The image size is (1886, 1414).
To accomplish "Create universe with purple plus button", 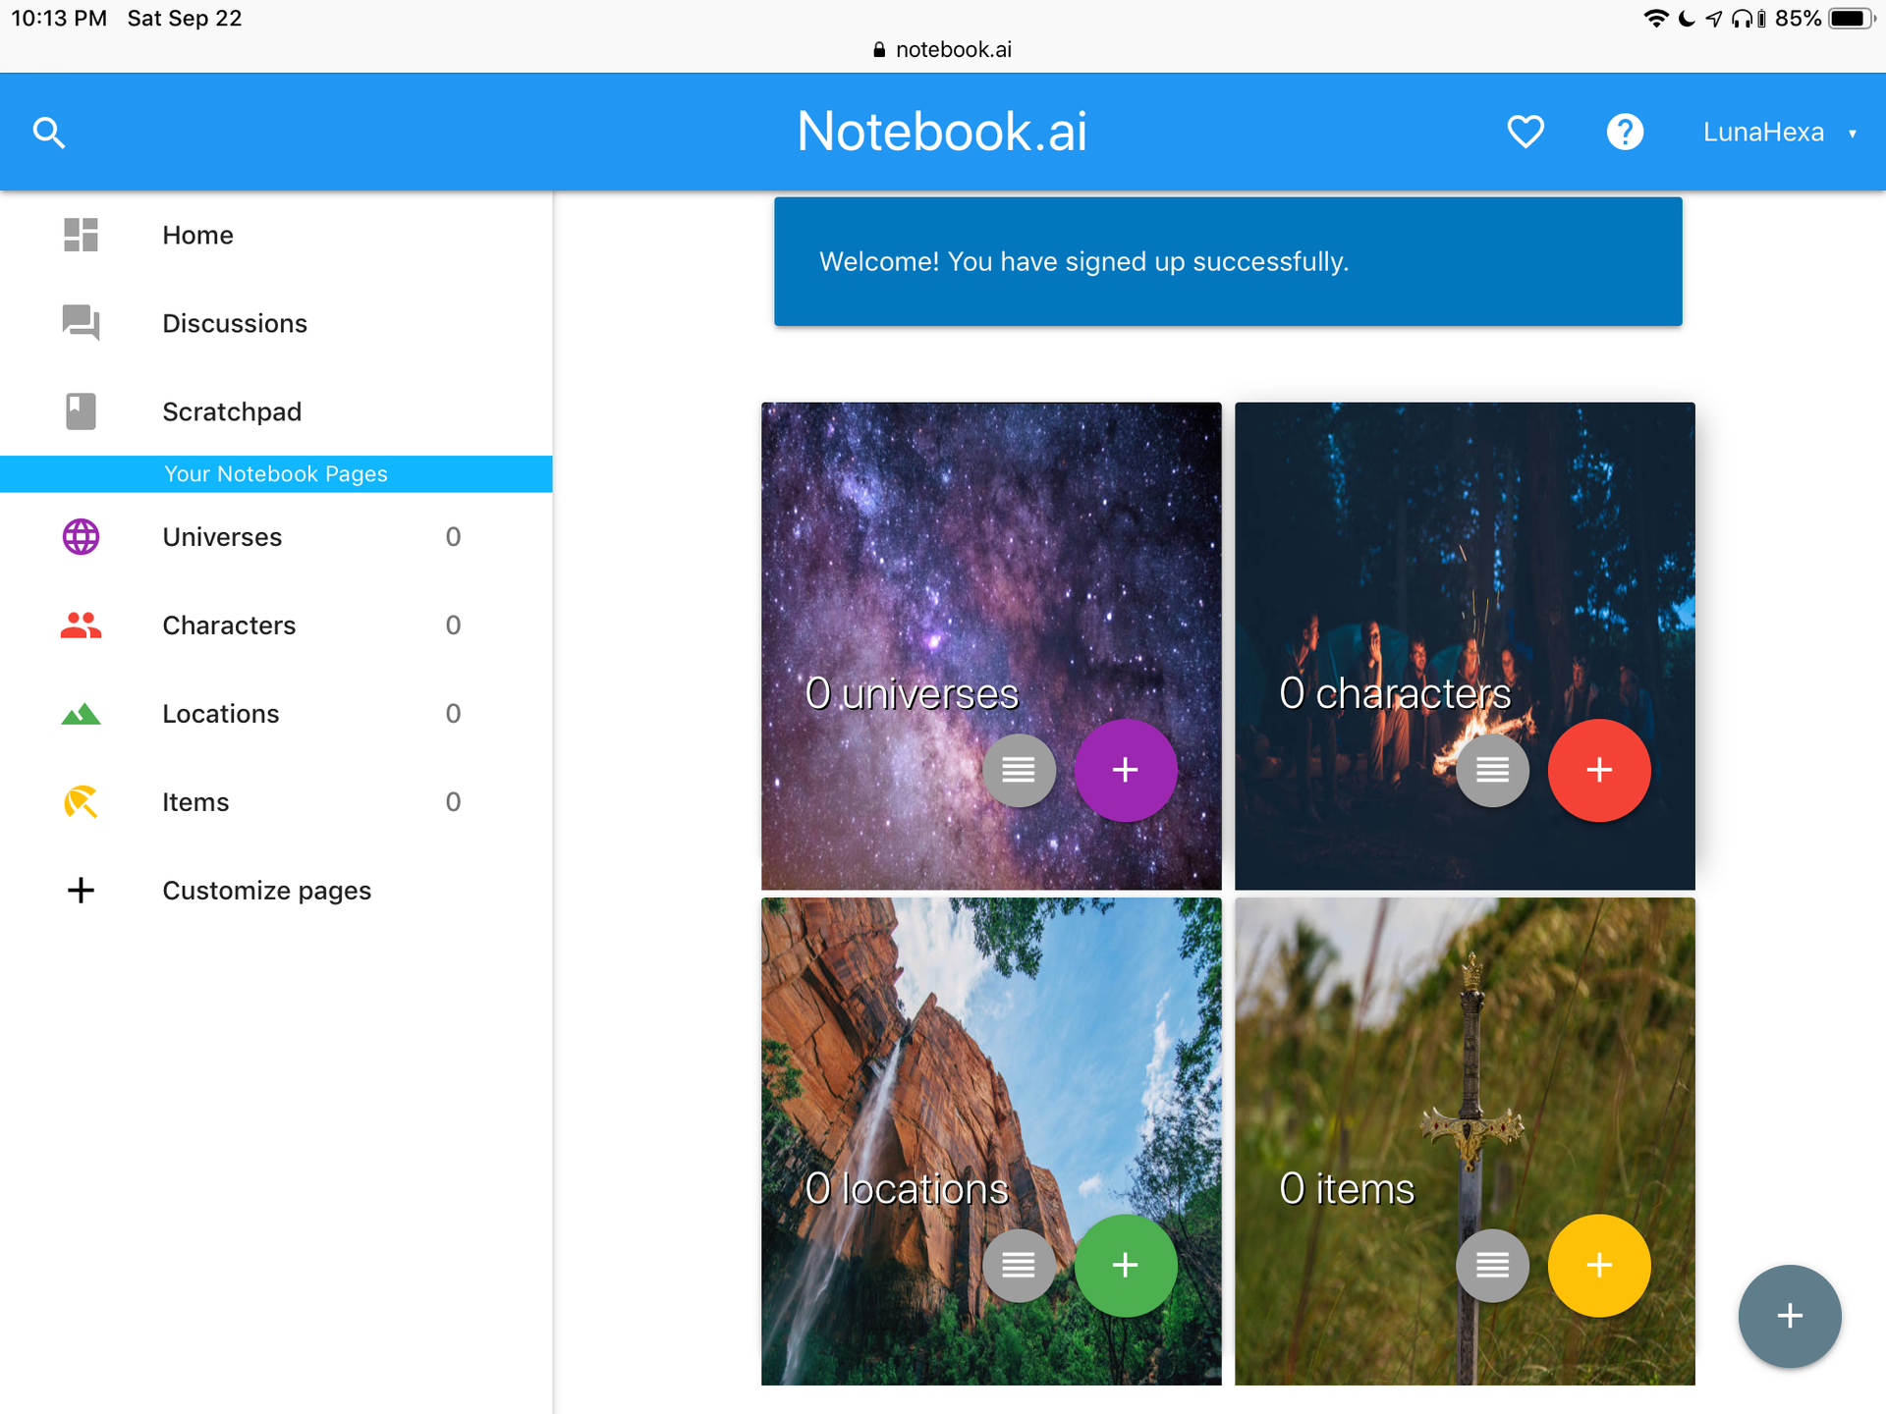I will tap(1126, 770).
